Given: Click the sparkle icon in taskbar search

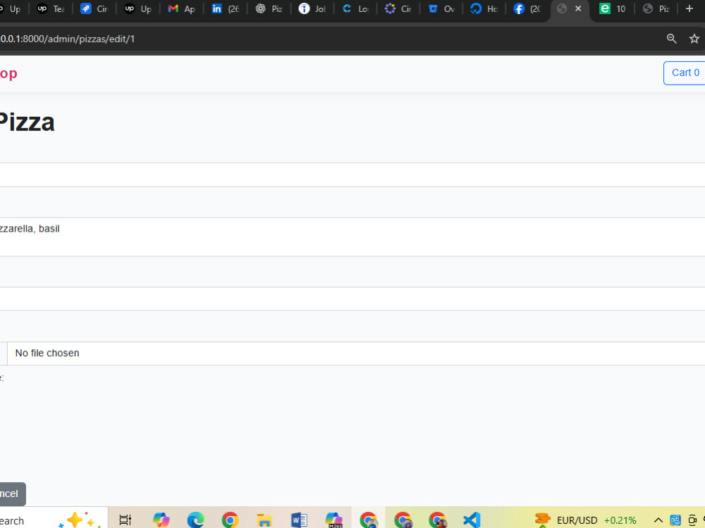Looking at the screenshot, I should [79, 520].
